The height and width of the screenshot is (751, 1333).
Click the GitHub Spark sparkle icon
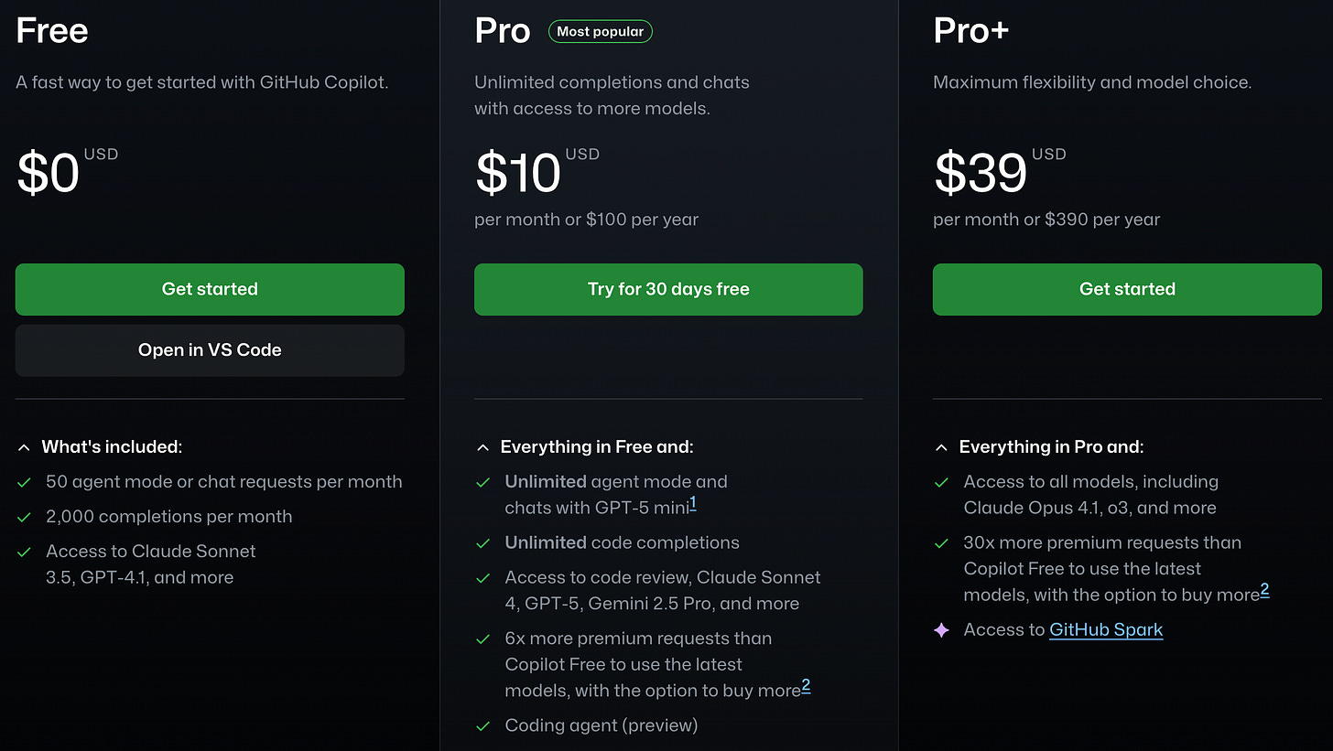pos(941,630)
